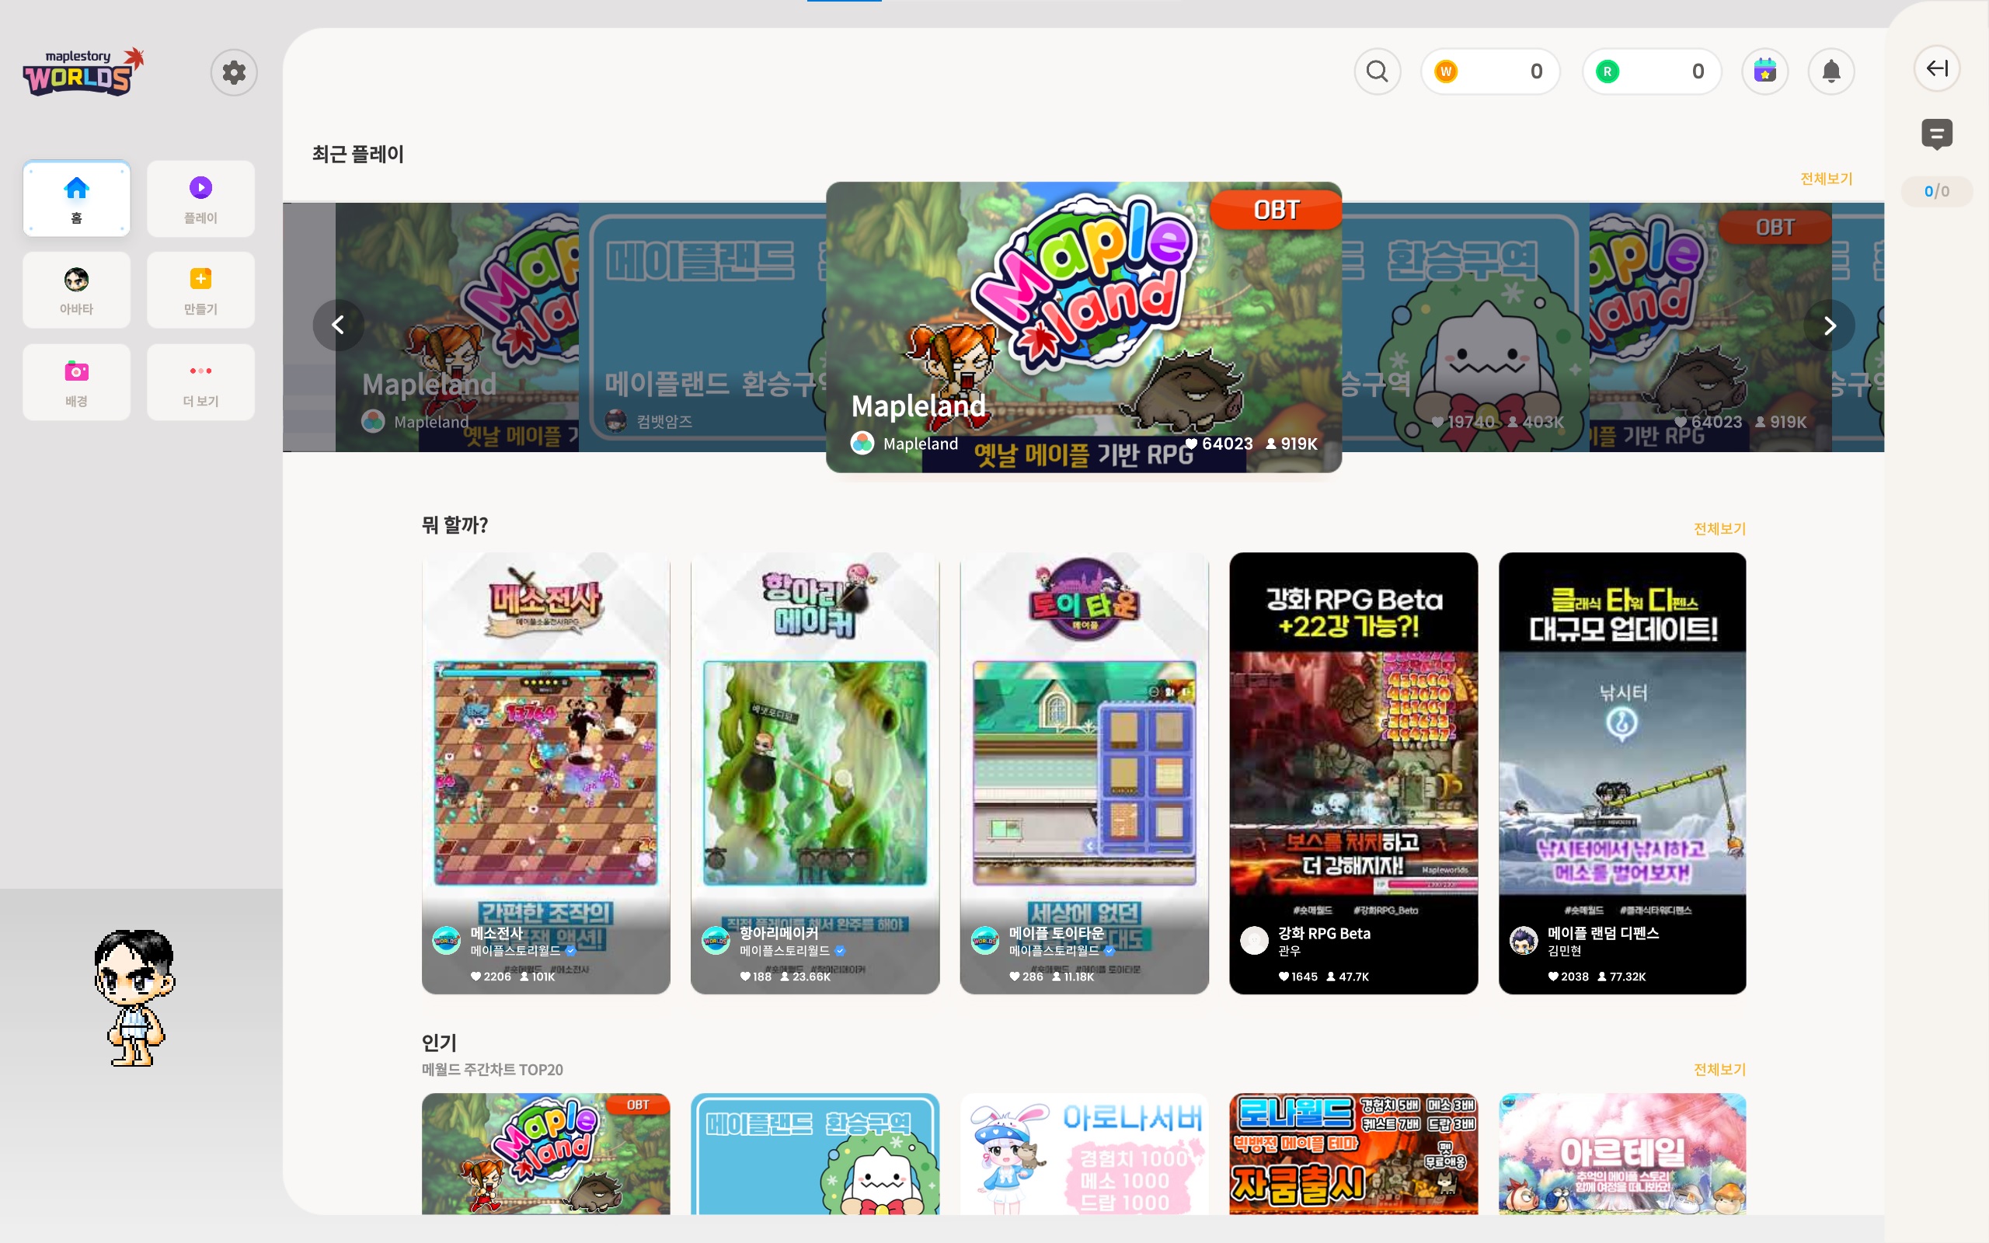Open 아르테일 card in 인기 chart
1989x1243 pixels.
pyautogui.click(x=1622, y=1154)
